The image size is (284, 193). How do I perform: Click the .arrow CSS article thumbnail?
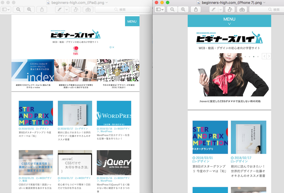(75, 162)
